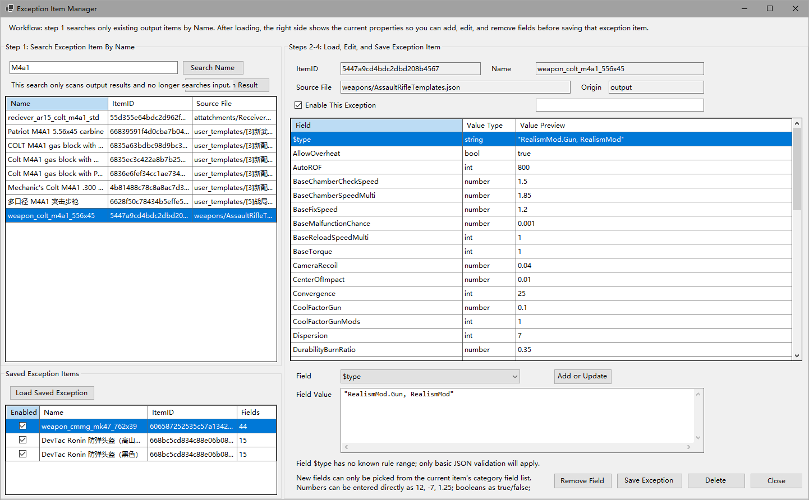
Task: Click the Load Saved Exception button
Action: (x=52, y=393)
